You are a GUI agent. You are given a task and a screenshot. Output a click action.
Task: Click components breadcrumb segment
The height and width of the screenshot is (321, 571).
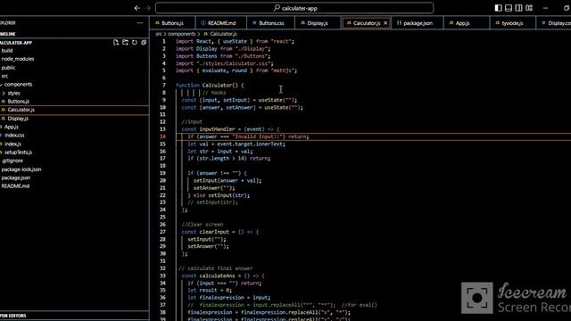(x=181, y=34)
